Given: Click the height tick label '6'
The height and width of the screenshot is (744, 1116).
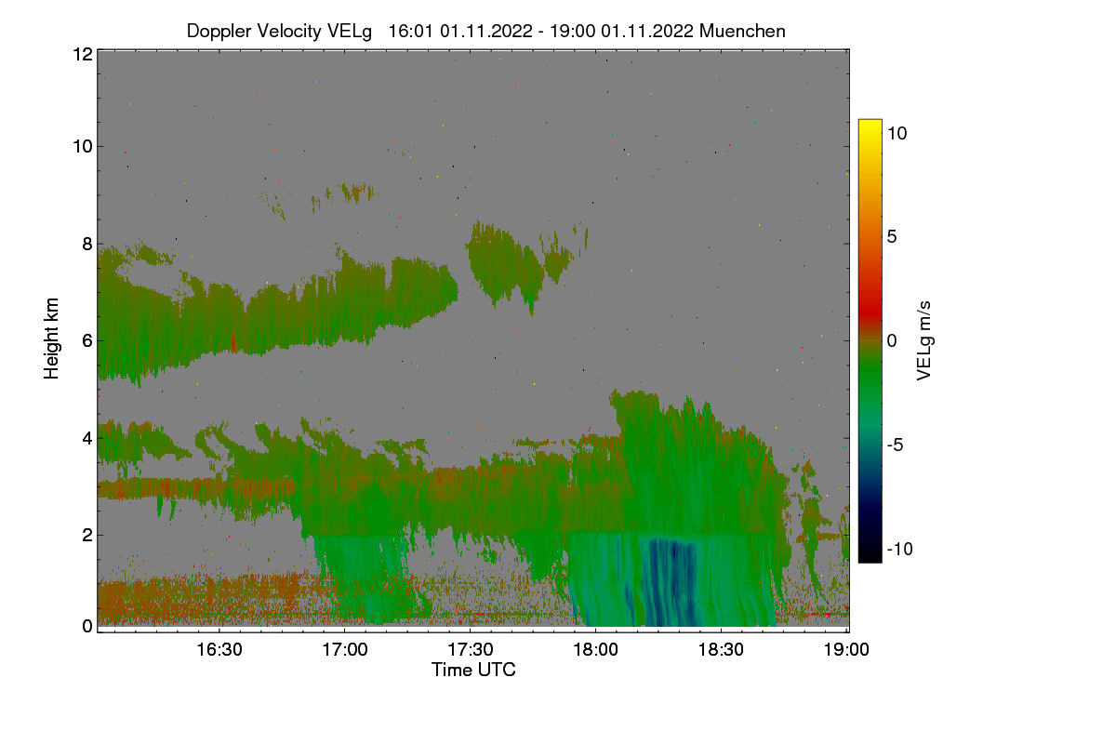Looking at the screenshot, I should [87, 340].
